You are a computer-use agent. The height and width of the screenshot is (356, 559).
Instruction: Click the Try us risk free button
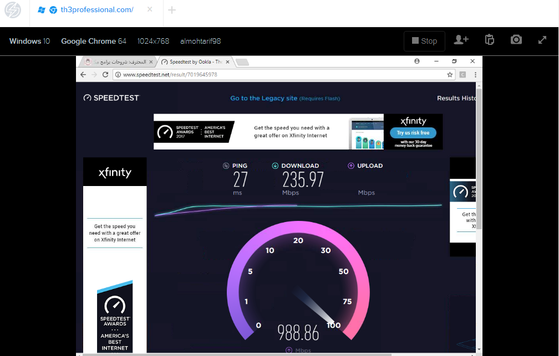tap(413, 133)
